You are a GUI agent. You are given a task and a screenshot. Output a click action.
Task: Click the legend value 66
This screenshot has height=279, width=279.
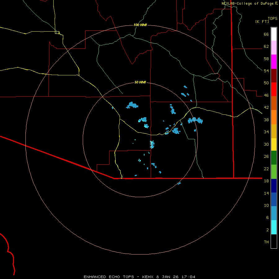(266, 34)
